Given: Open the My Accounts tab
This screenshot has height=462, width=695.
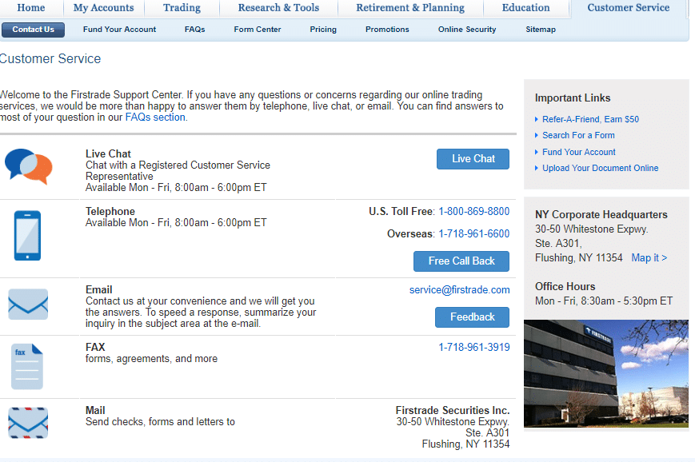Looking at the screenshot, I should (x=104, y=8).
